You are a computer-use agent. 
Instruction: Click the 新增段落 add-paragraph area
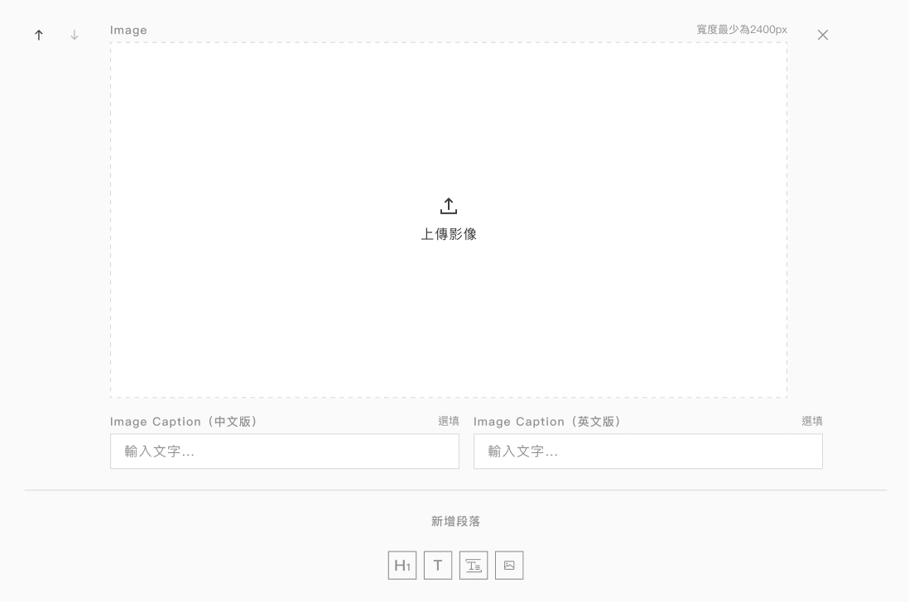pos(454,521)
